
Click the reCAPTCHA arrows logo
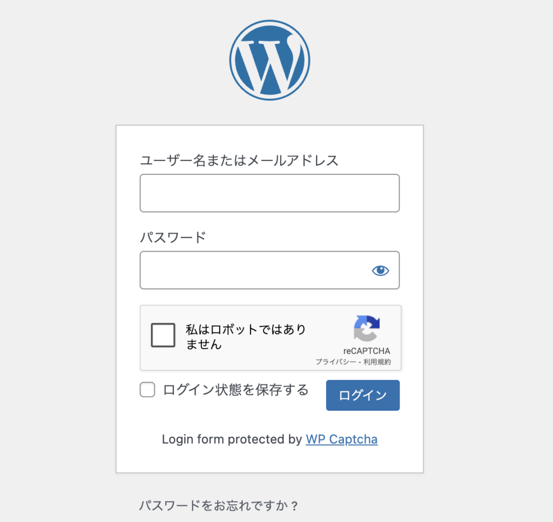(367, 328)
